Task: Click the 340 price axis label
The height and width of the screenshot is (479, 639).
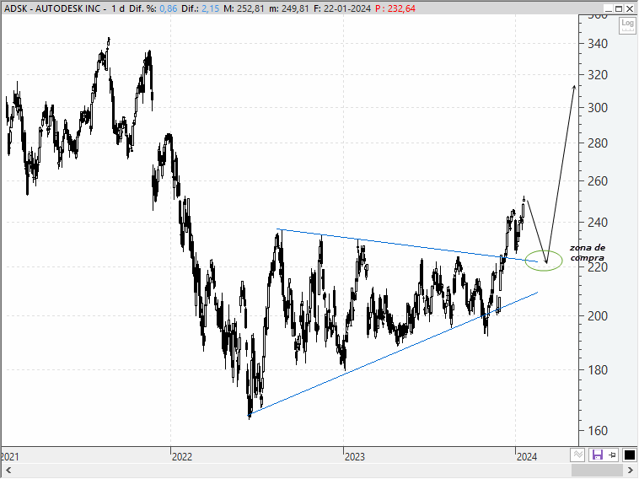Action: pyautogui.click(x=598, y=44)
